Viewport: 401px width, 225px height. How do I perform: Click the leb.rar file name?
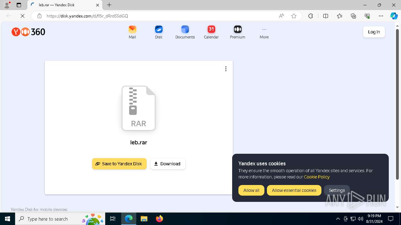[x=138, y=142]
